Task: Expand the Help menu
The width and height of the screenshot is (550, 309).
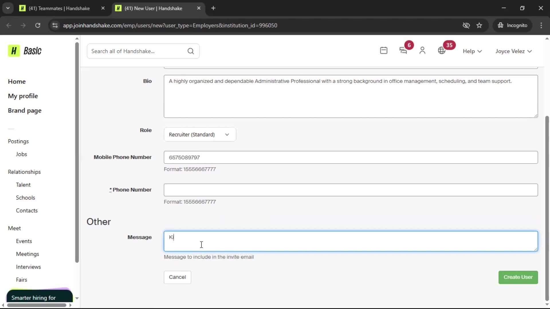Action: coord(472,51)
